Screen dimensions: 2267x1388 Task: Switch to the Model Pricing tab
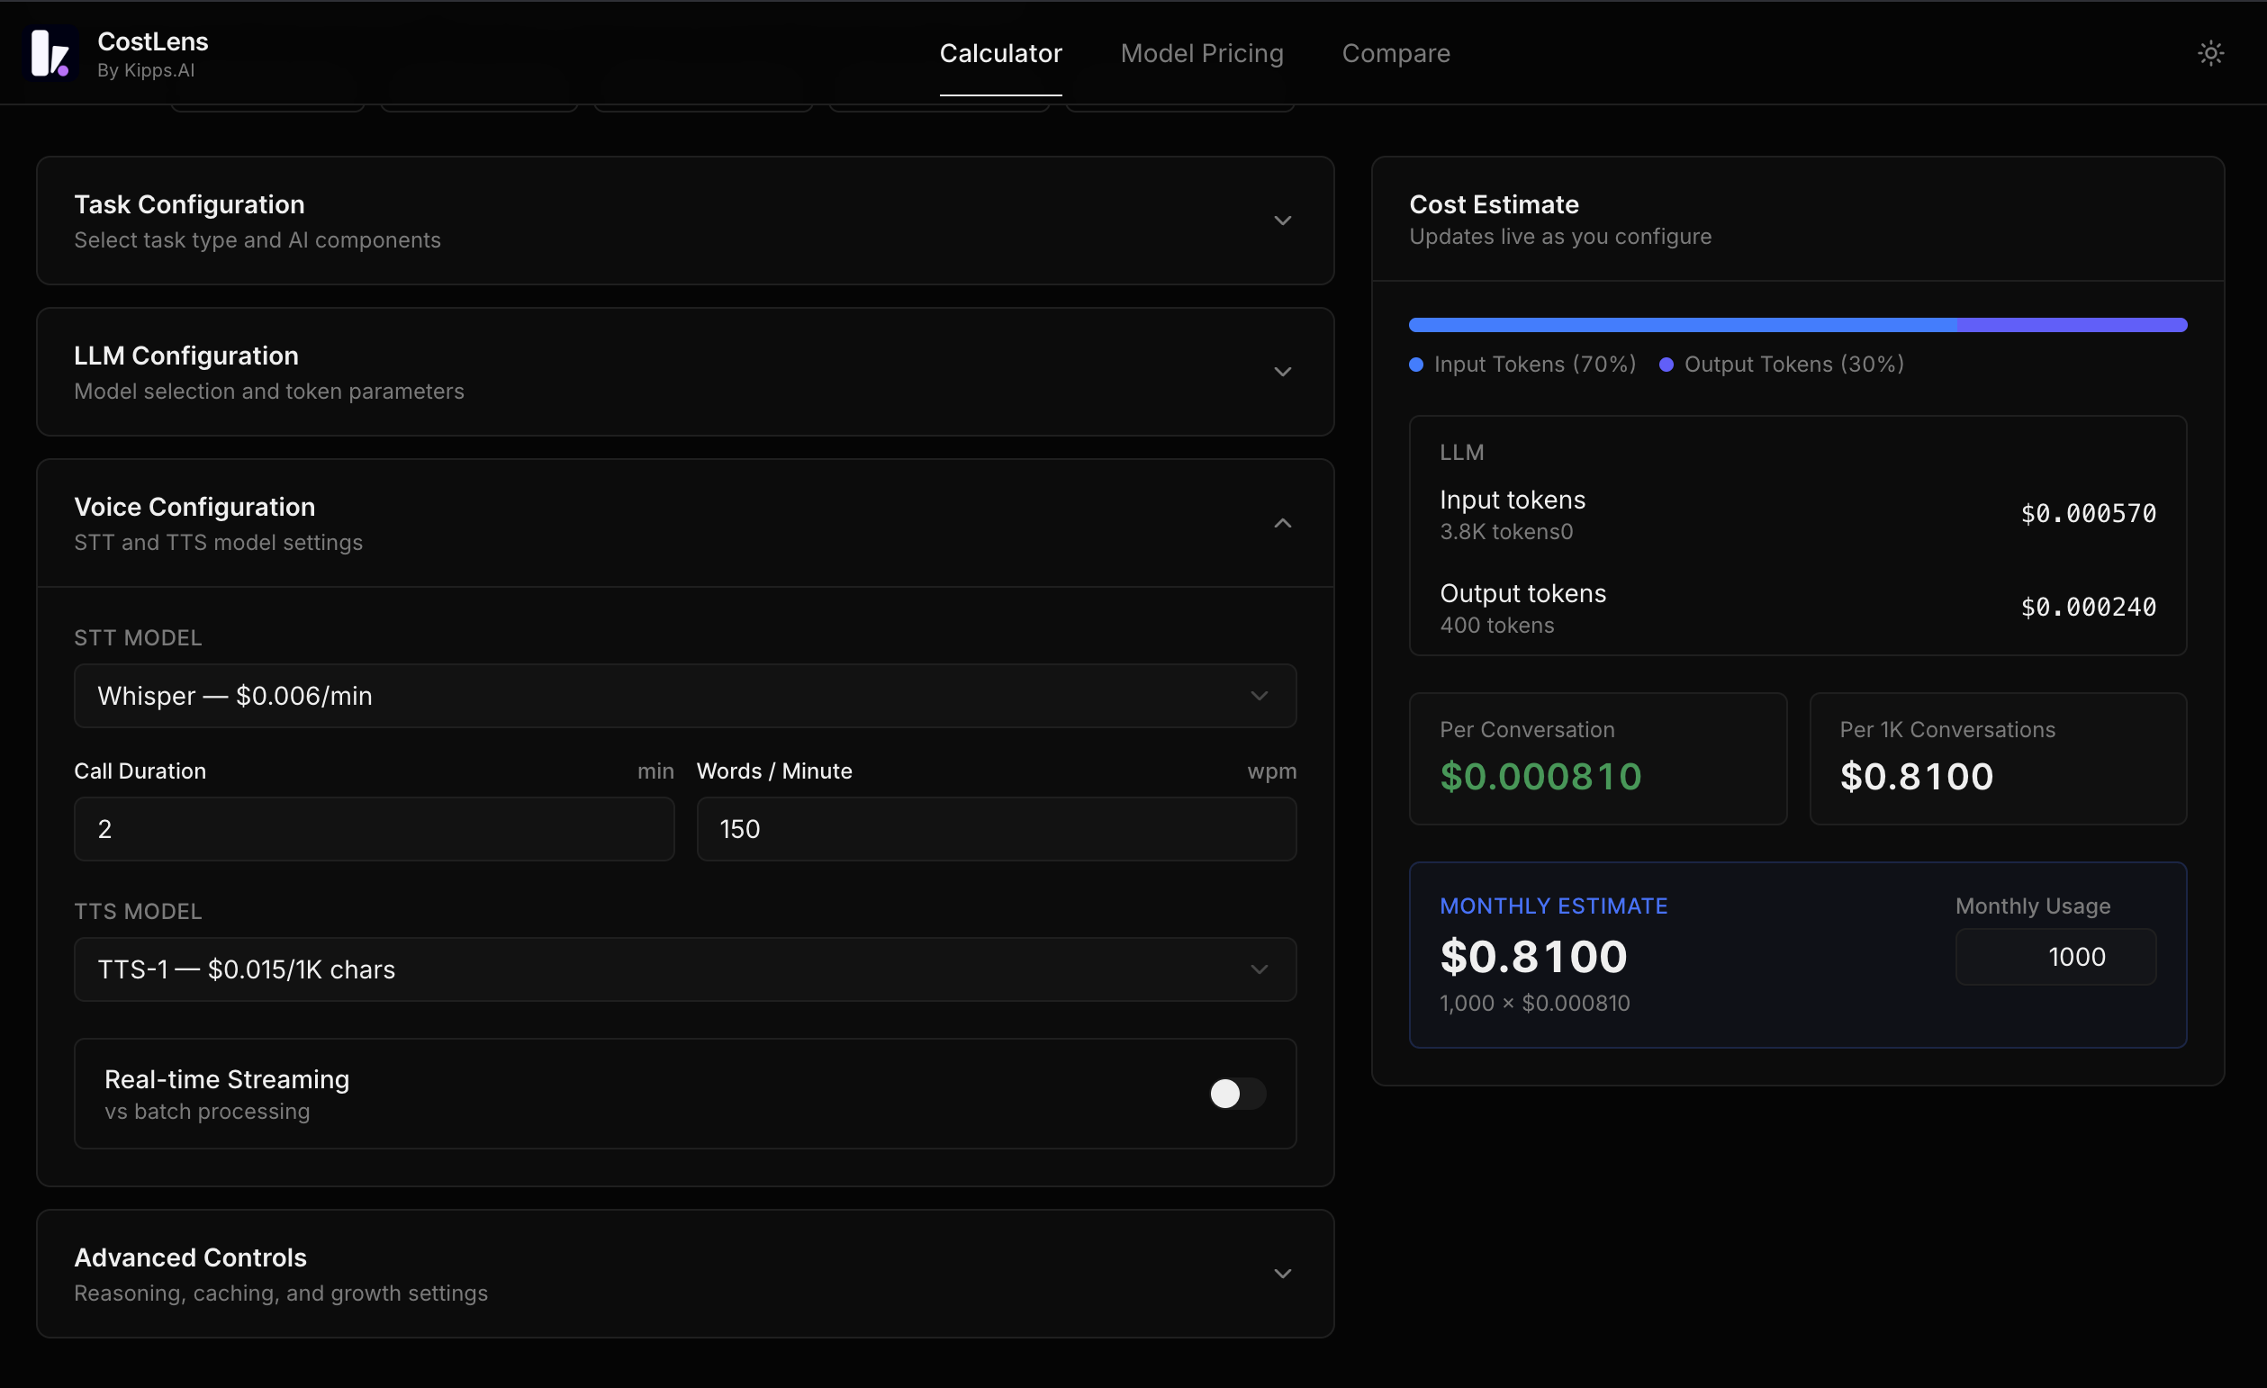pos(1202,53)
